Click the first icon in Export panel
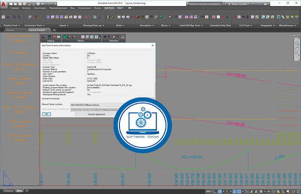301x194 pixels. [48, 17]
